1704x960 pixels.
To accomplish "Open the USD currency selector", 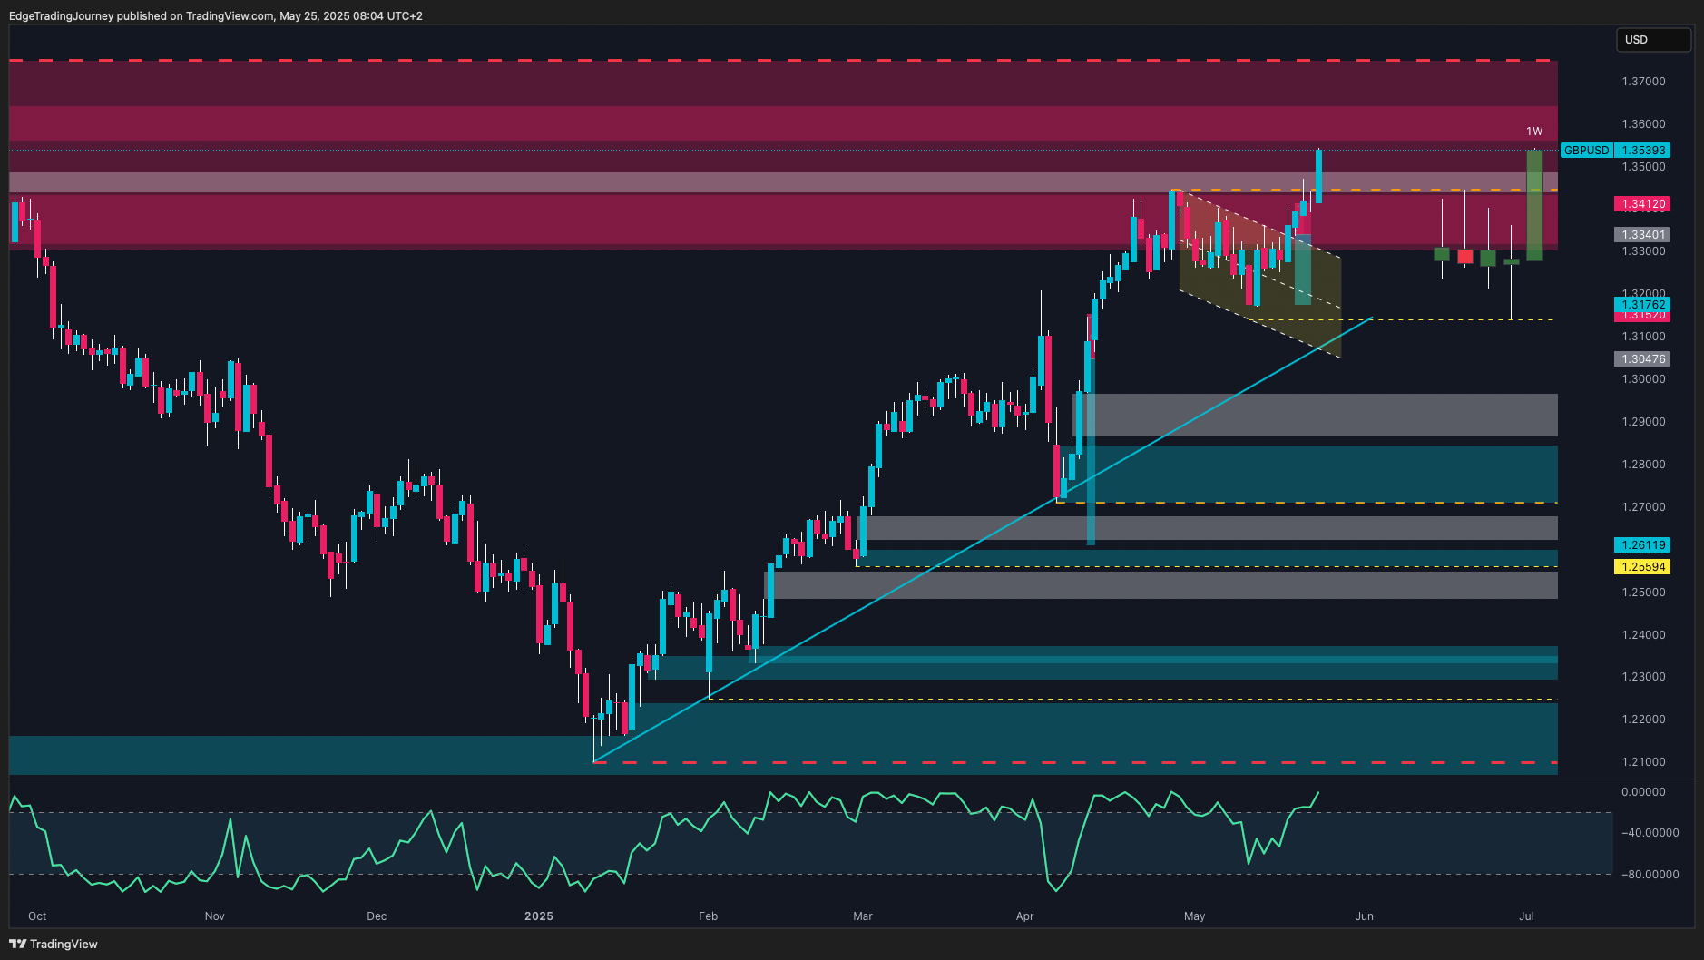I will 1653,40.
